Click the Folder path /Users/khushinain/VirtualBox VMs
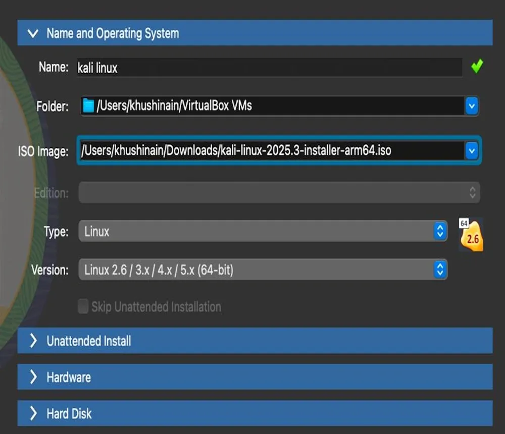The image size is (505, 434). pos(174,105)
